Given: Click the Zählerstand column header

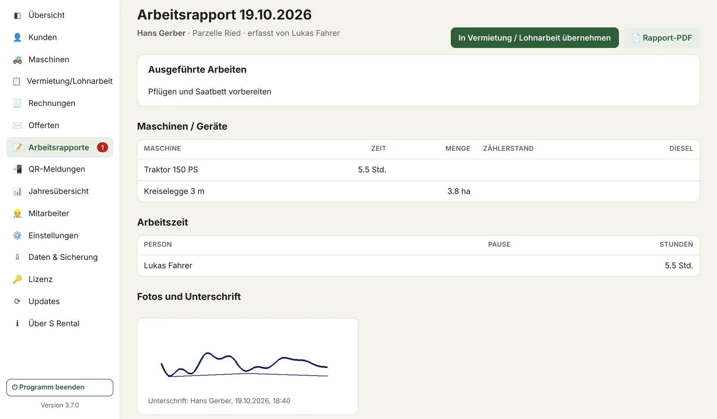Looking at the screenshot, I should point(508,148).
